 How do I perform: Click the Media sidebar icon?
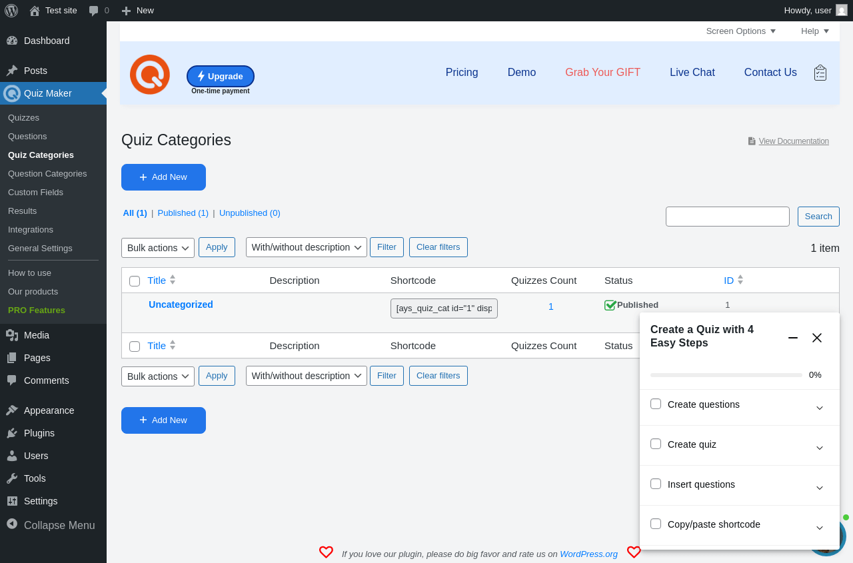12,335
